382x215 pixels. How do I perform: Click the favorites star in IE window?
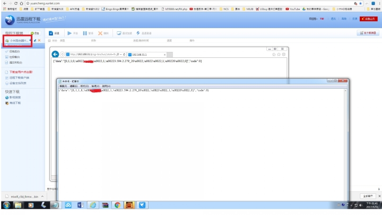coord(279,54)
